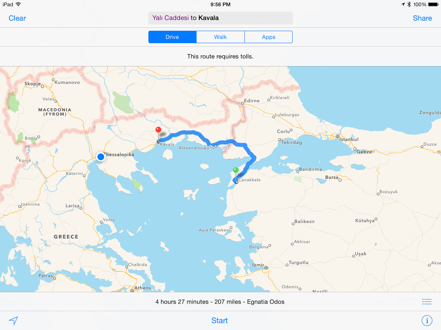441x330 pixels.
Task: Switch to the Walk tab
Action: [x=220, y=37]
